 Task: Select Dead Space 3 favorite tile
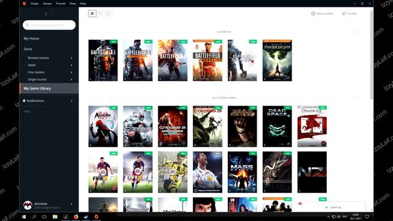click(242, 60)
